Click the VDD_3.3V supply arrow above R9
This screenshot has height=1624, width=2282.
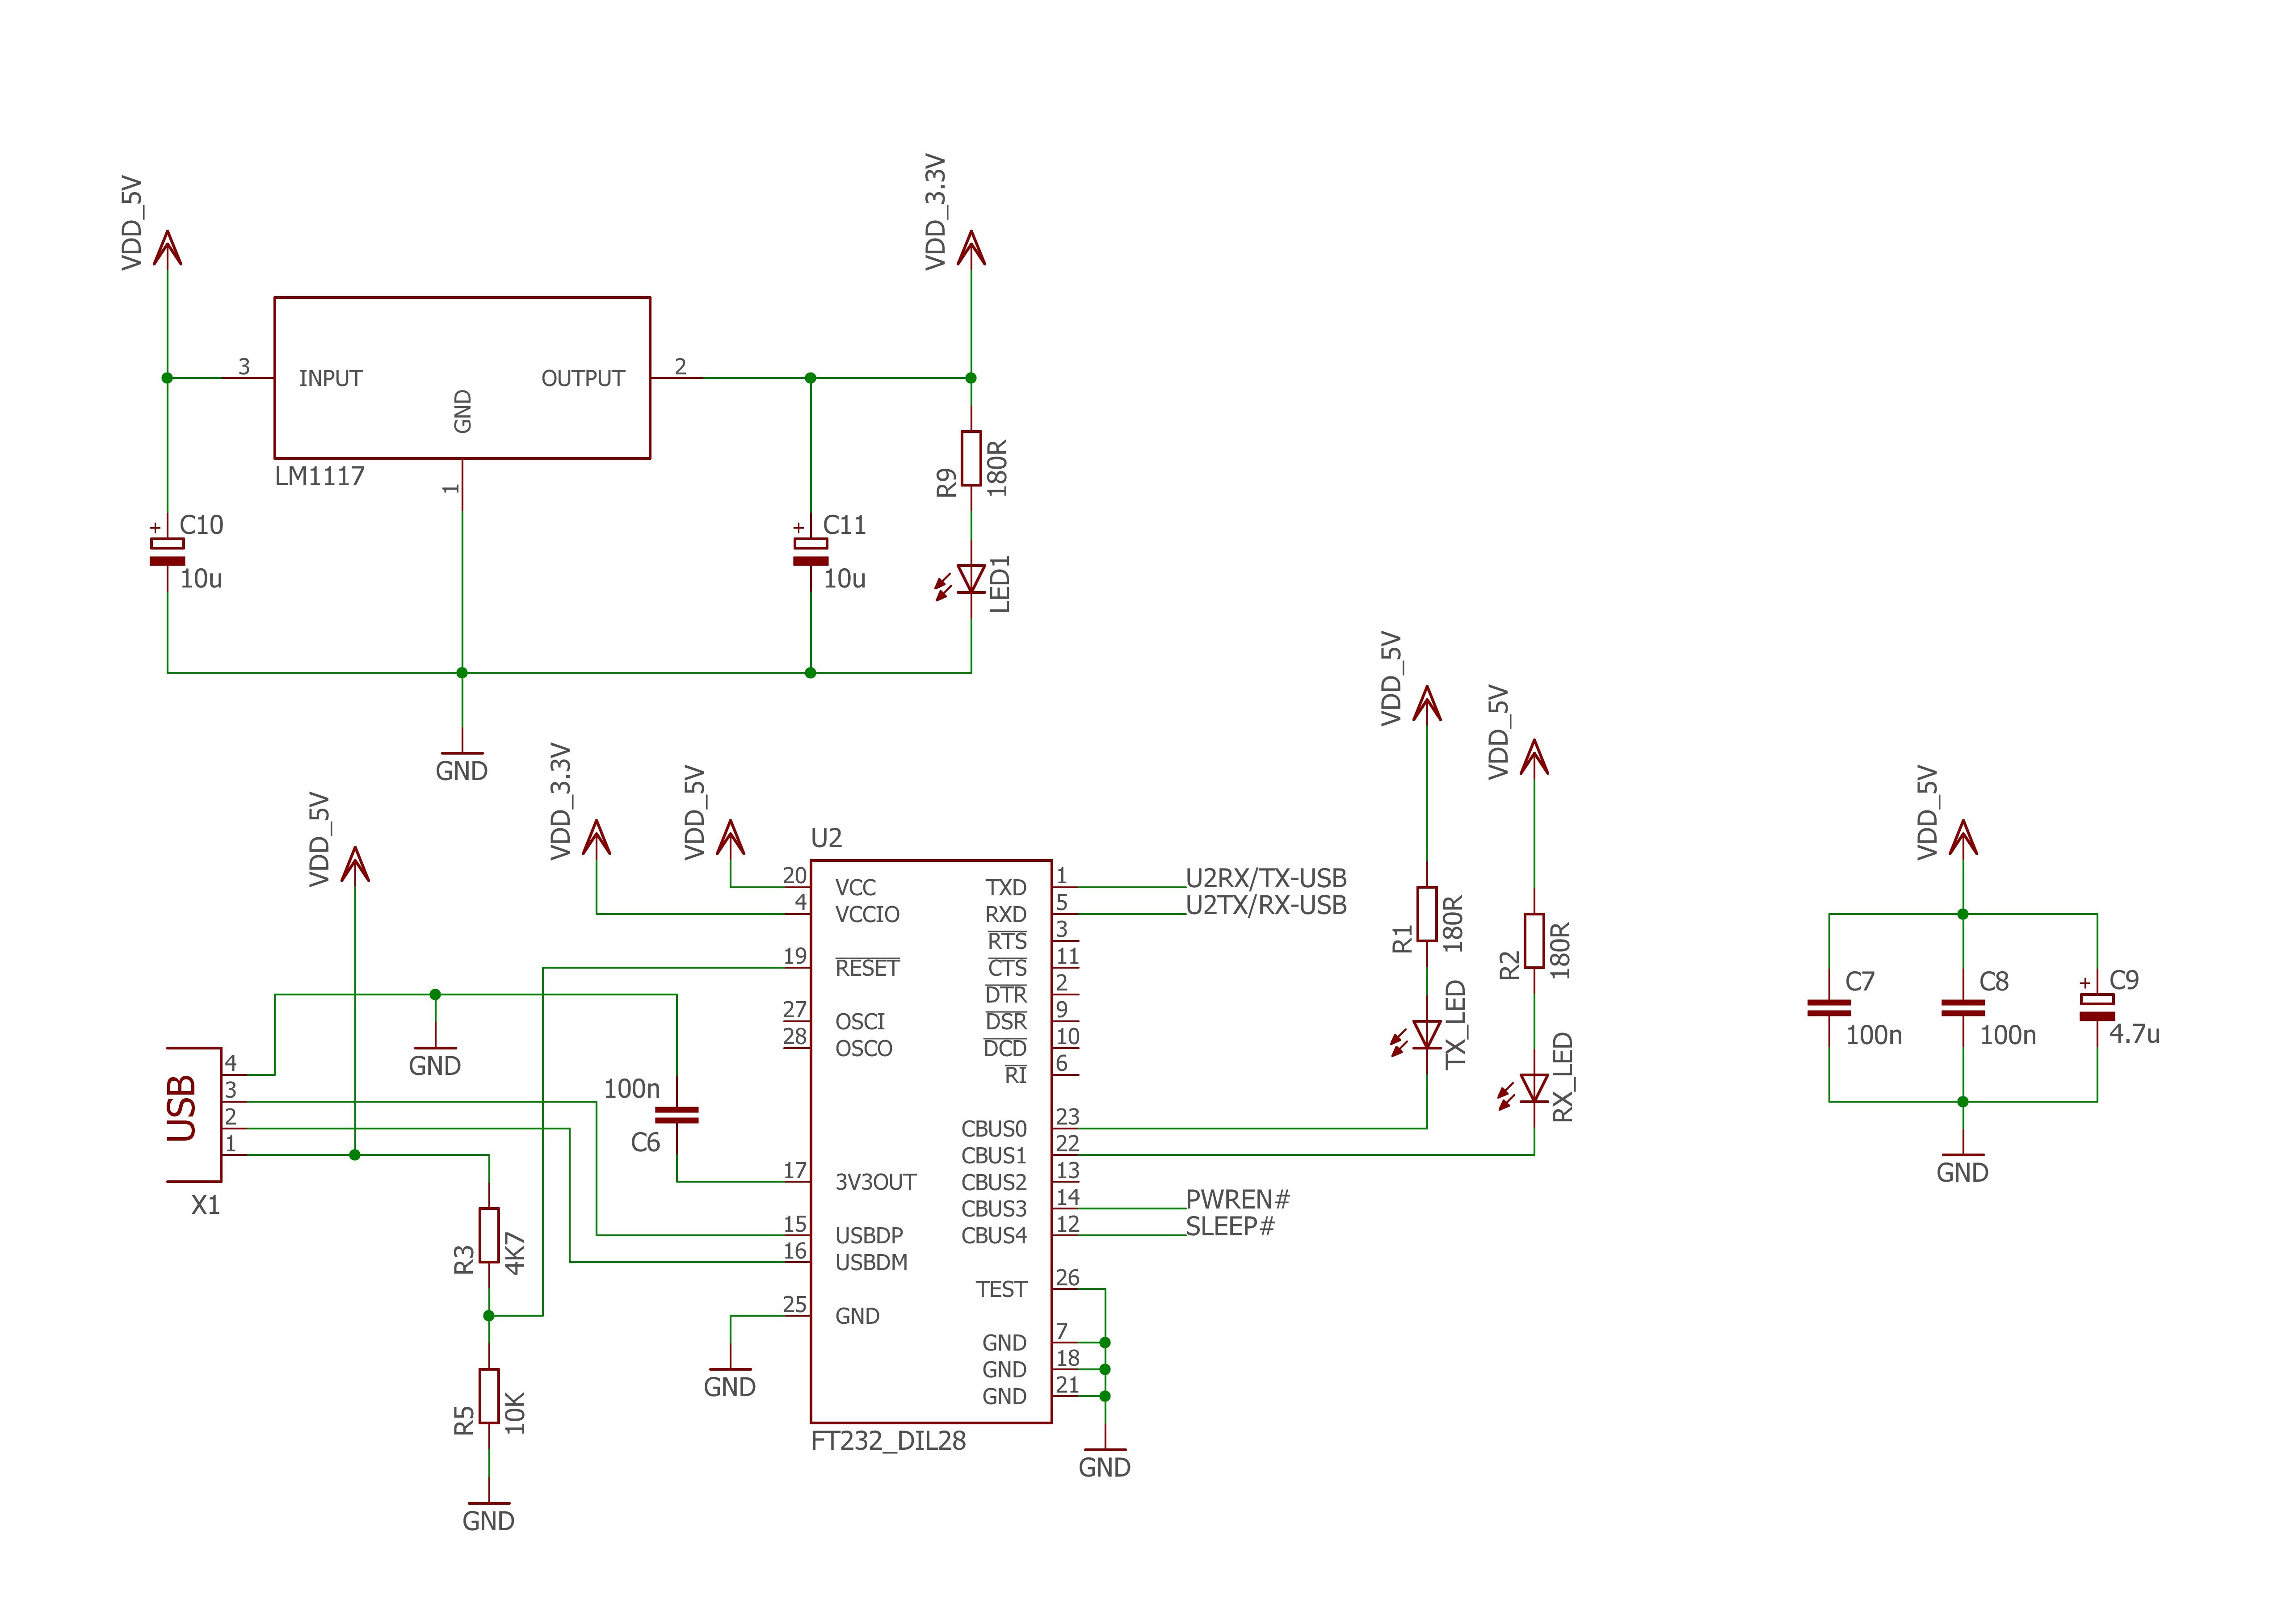[971, 248]
